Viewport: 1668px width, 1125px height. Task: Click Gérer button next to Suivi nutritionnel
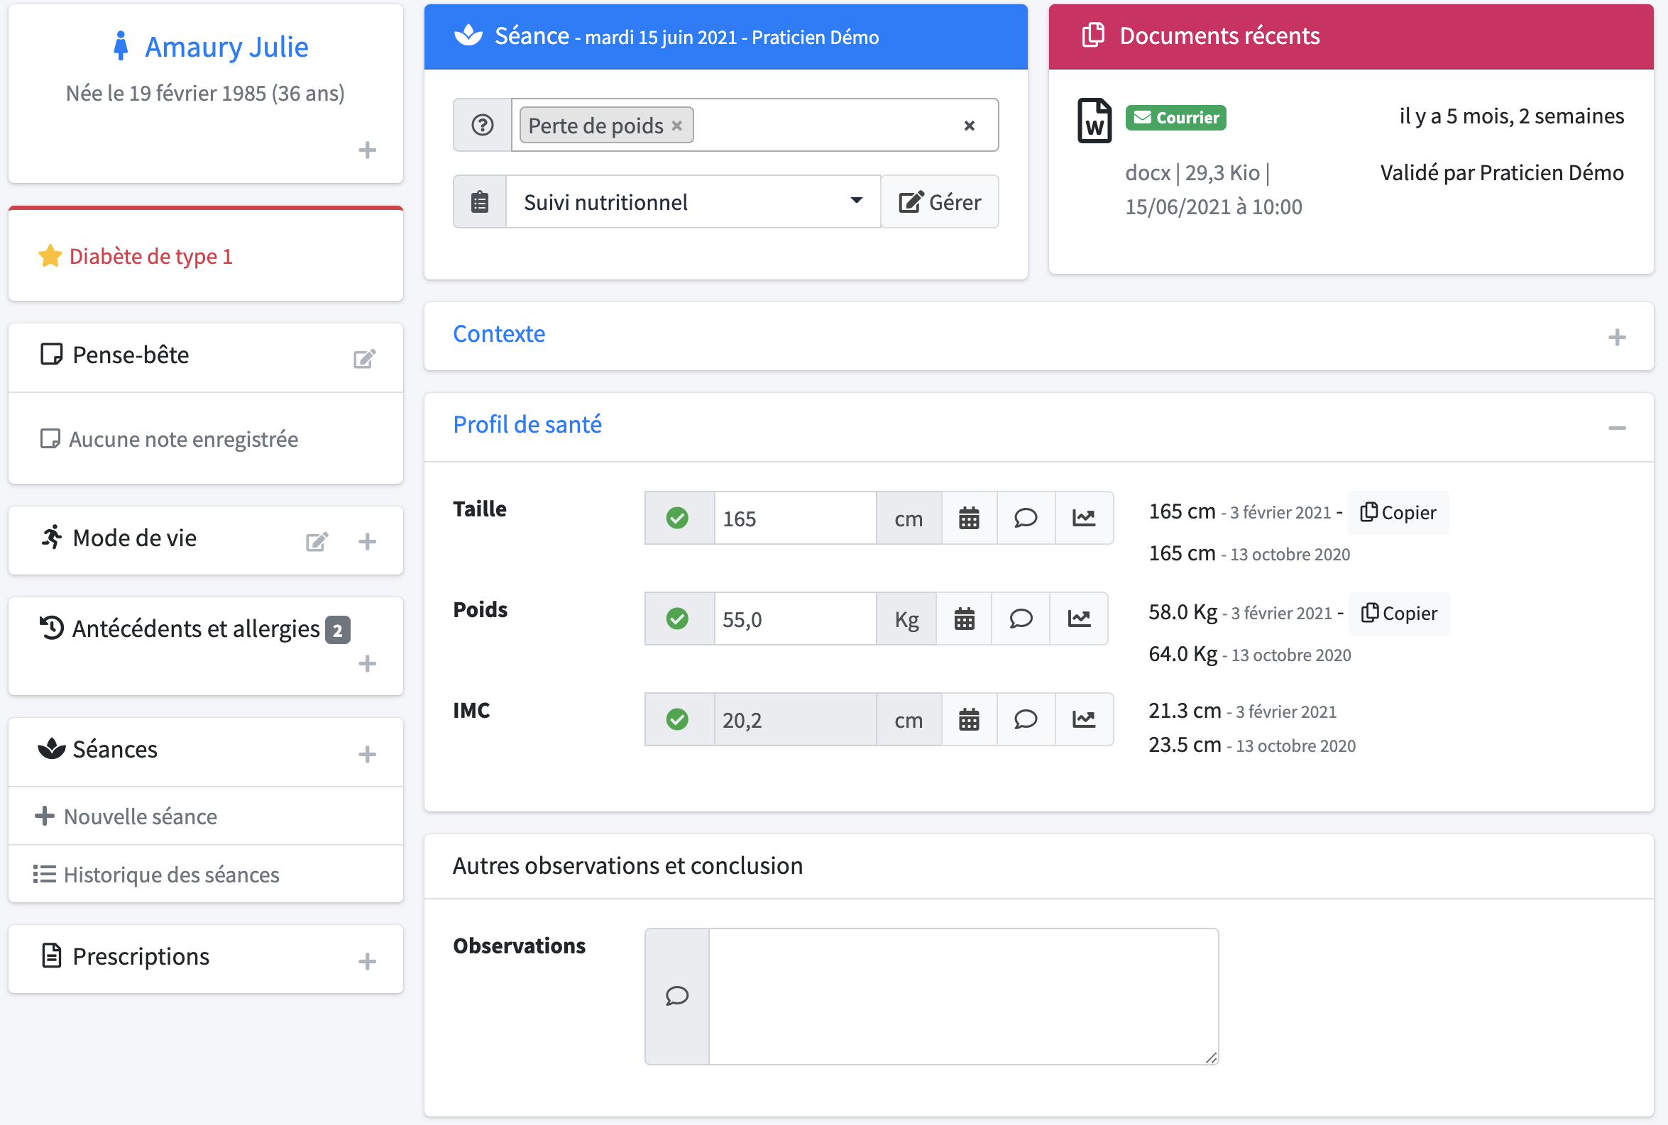tap(940, 201)
